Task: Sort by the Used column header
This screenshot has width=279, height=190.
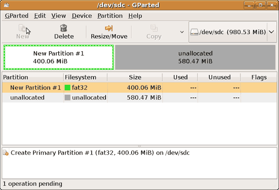Action: (x=180, y=77)
